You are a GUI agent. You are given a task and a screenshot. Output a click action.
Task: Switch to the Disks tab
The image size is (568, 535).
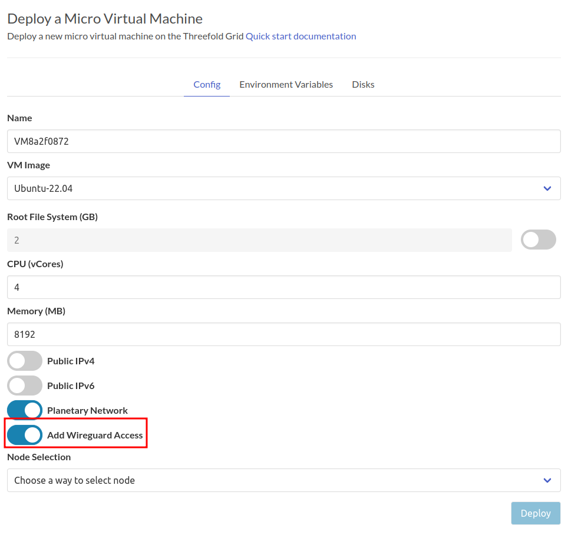pos(362,84)
